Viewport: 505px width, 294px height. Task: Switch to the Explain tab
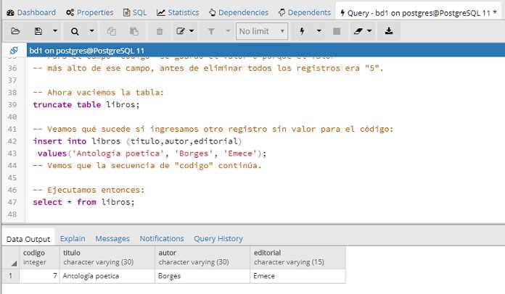coord(73,239)
